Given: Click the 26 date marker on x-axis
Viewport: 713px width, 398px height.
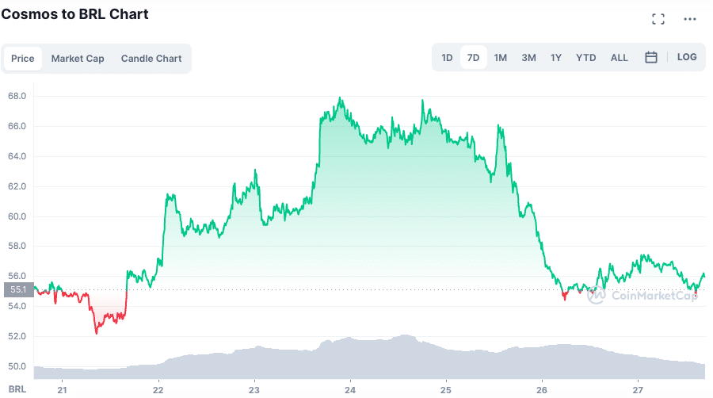Looking at the screenshot, I should coord(542,389).
